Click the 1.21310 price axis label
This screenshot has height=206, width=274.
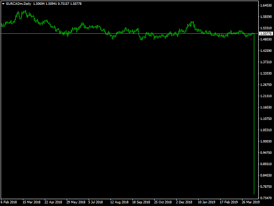(266, 96)
